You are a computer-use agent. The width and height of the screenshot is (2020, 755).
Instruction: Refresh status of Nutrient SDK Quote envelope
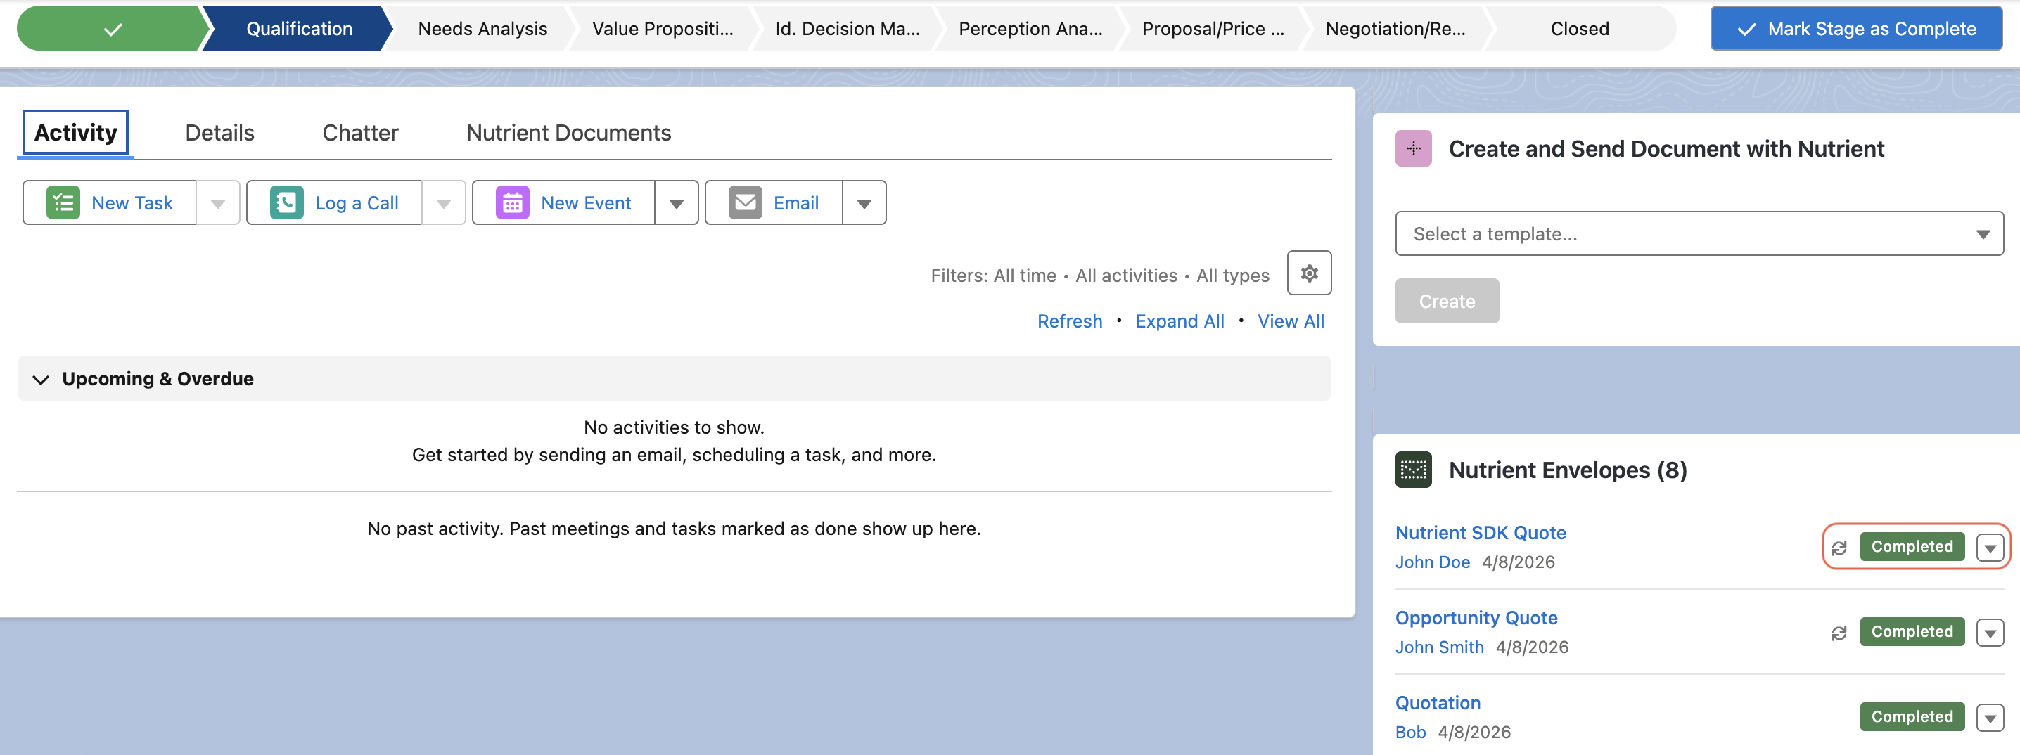click(1841, 547)
